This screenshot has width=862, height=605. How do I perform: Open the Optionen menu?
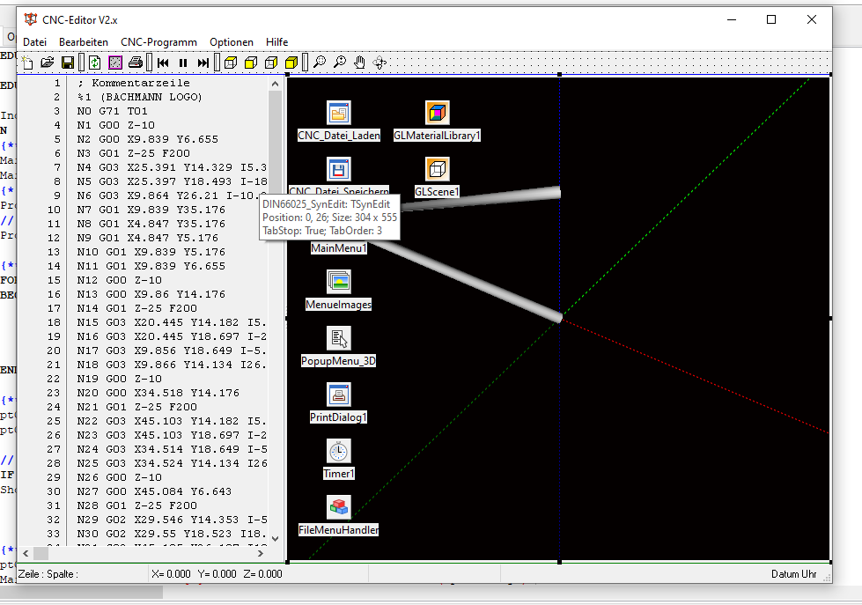(x=232, y=42)
